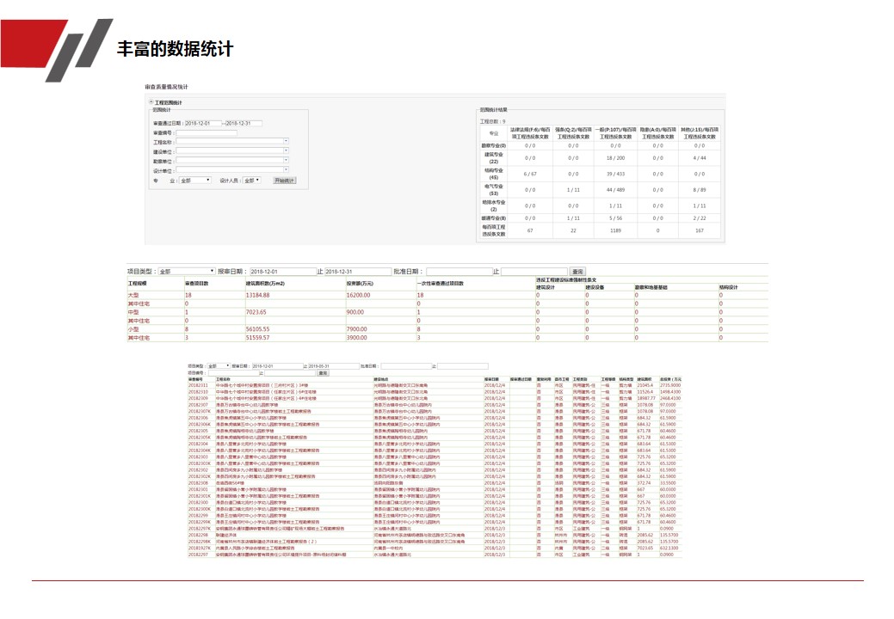Click building area value 7023.65

tap(256, 313)
